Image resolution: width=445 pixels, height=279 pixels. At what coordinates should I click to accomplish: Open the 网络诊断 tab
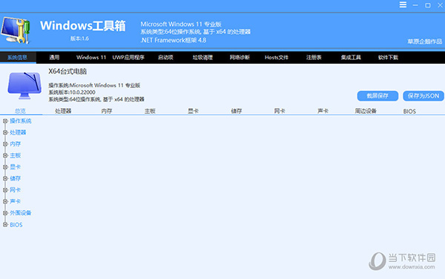[x=240, y=58]
